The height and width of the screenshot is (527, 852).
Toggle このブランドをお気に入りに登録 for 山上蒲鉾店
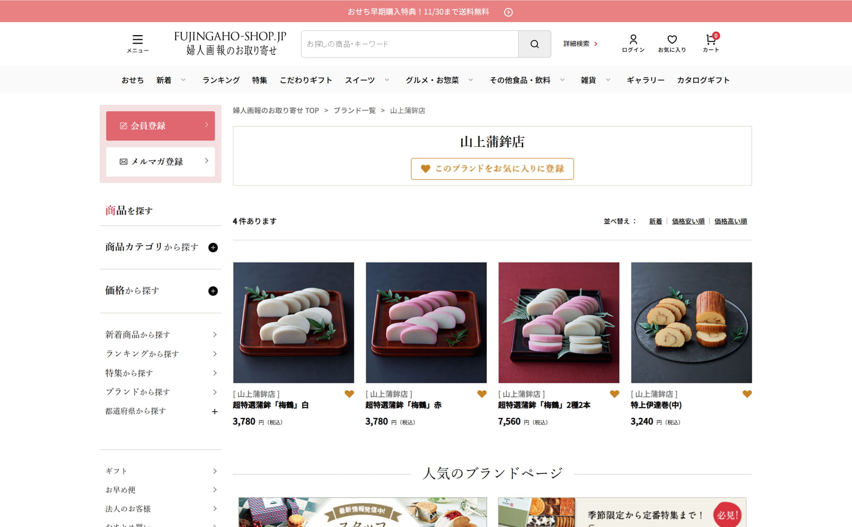coord(491,169)
